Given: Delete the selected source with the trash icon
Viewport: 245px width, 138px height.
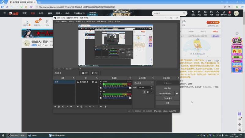Looking at the screenshot, I should 81,106.
